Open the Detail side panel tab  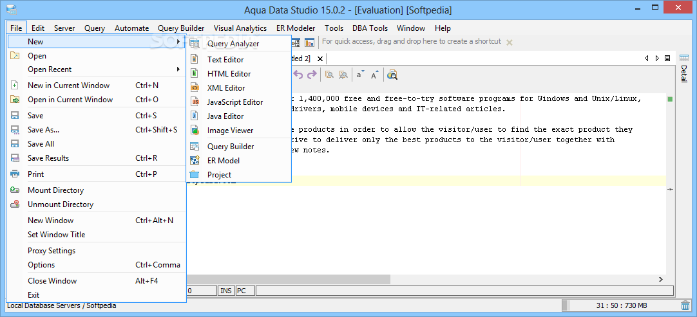[683, 74]
